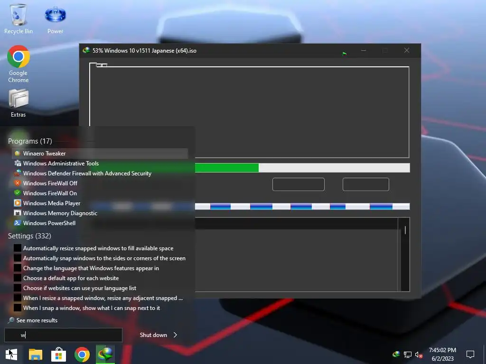Image resolution: width=486 pixels, height=364 pixels.
Task: Click the right blank button in download window
Action: click(x=366, y=184)
